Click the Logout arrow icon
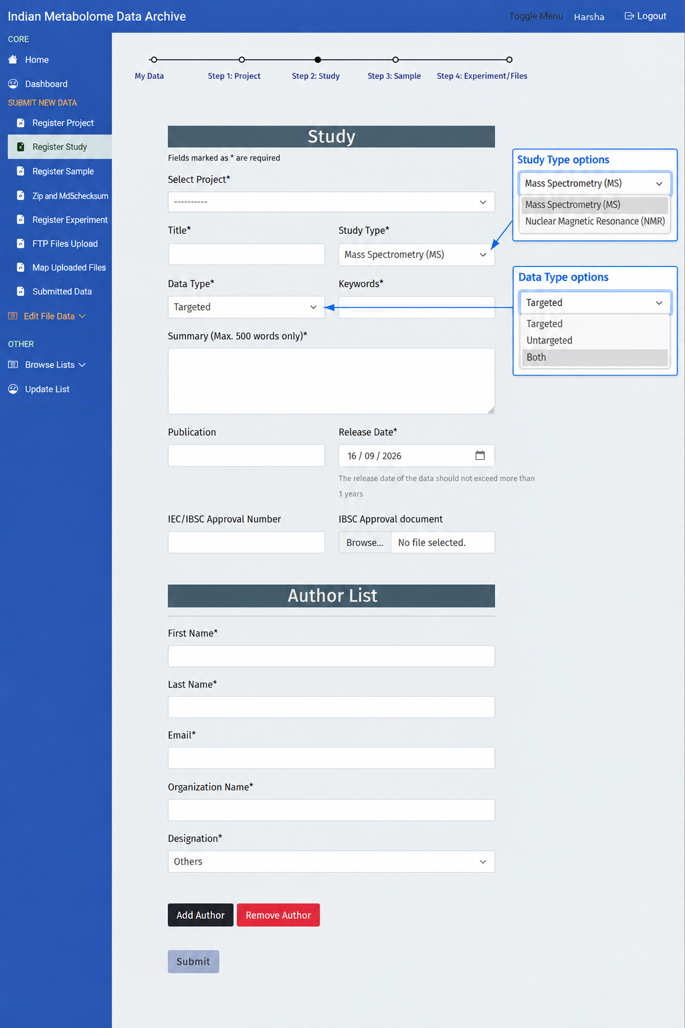This screenshot has width=685, height=1028. coord(629,16)
